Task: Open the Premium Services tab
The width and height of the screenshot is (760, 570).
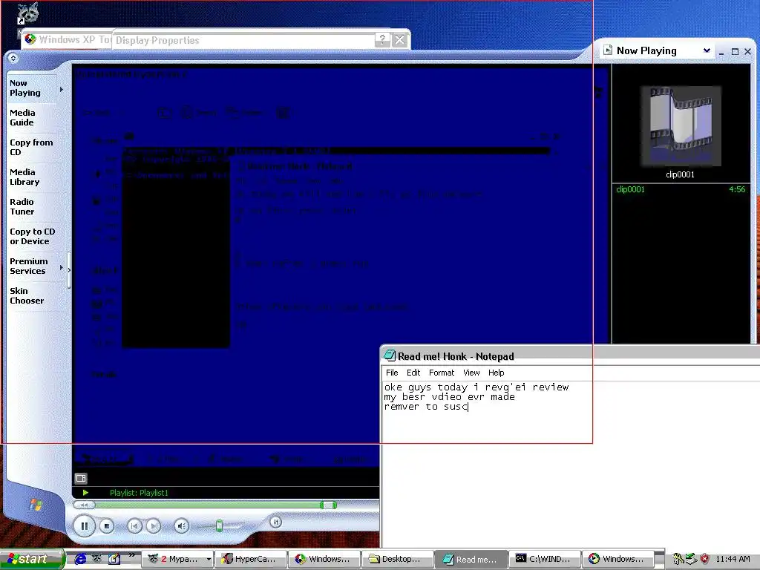Action: 31,266
